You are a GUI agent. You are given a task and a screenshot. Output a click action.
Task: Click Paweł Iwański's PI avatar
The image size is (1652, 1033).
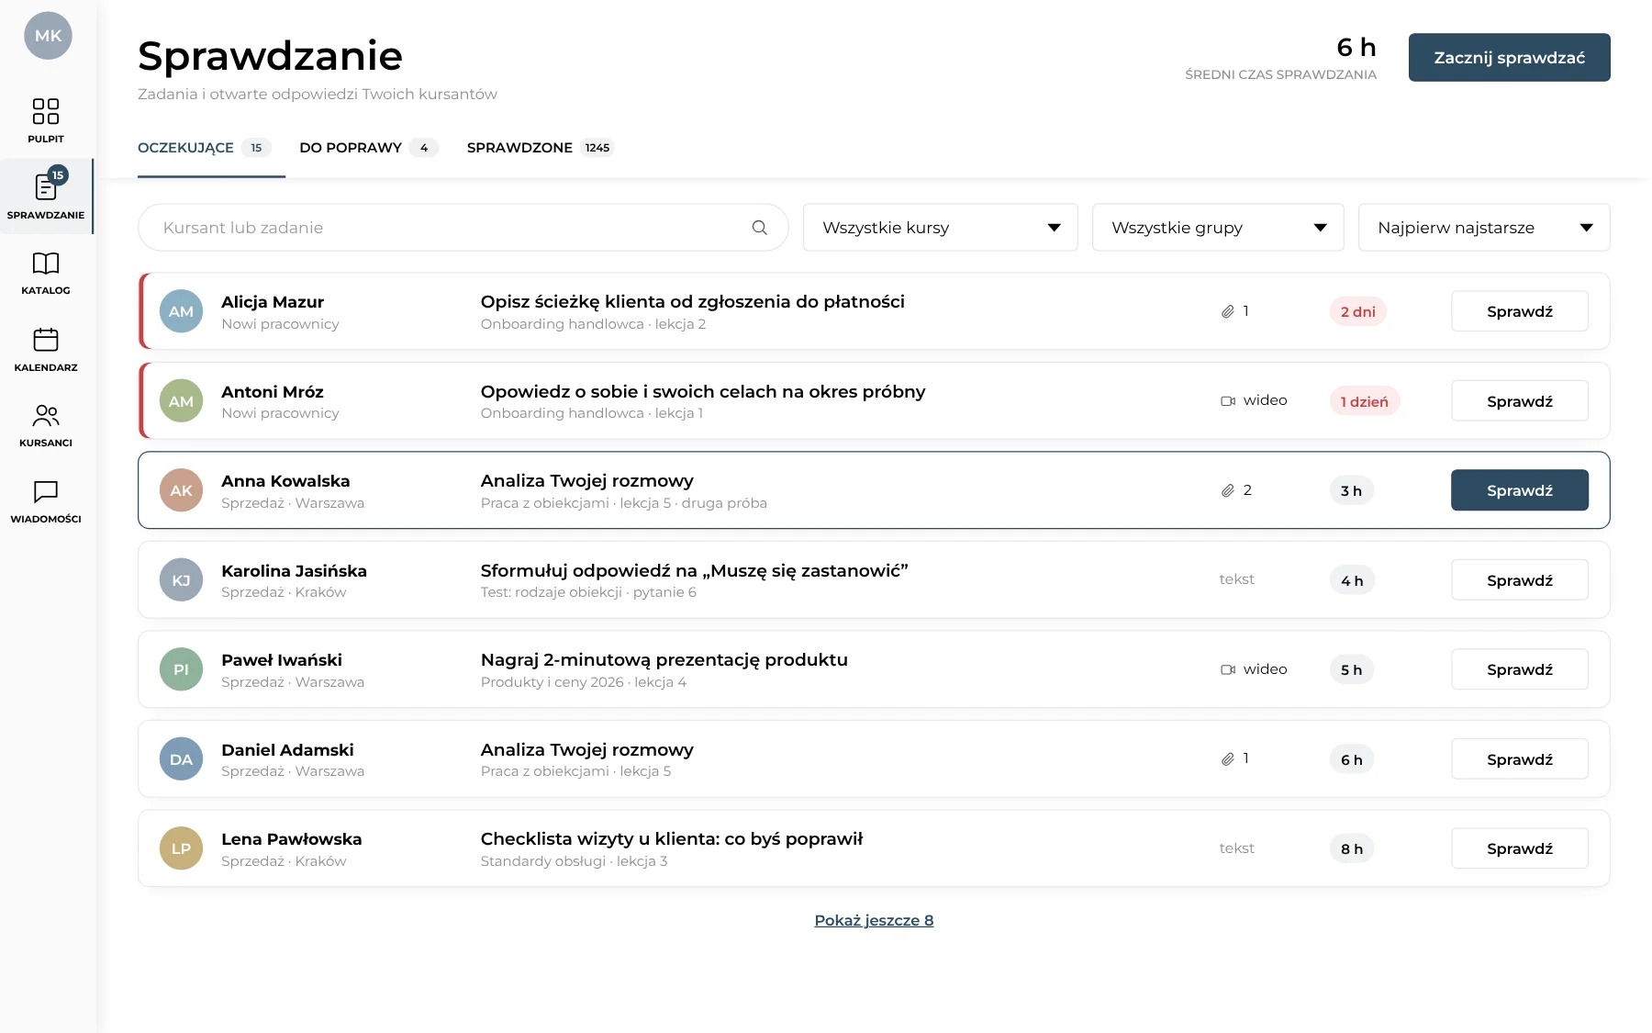(x=181, y=669)
